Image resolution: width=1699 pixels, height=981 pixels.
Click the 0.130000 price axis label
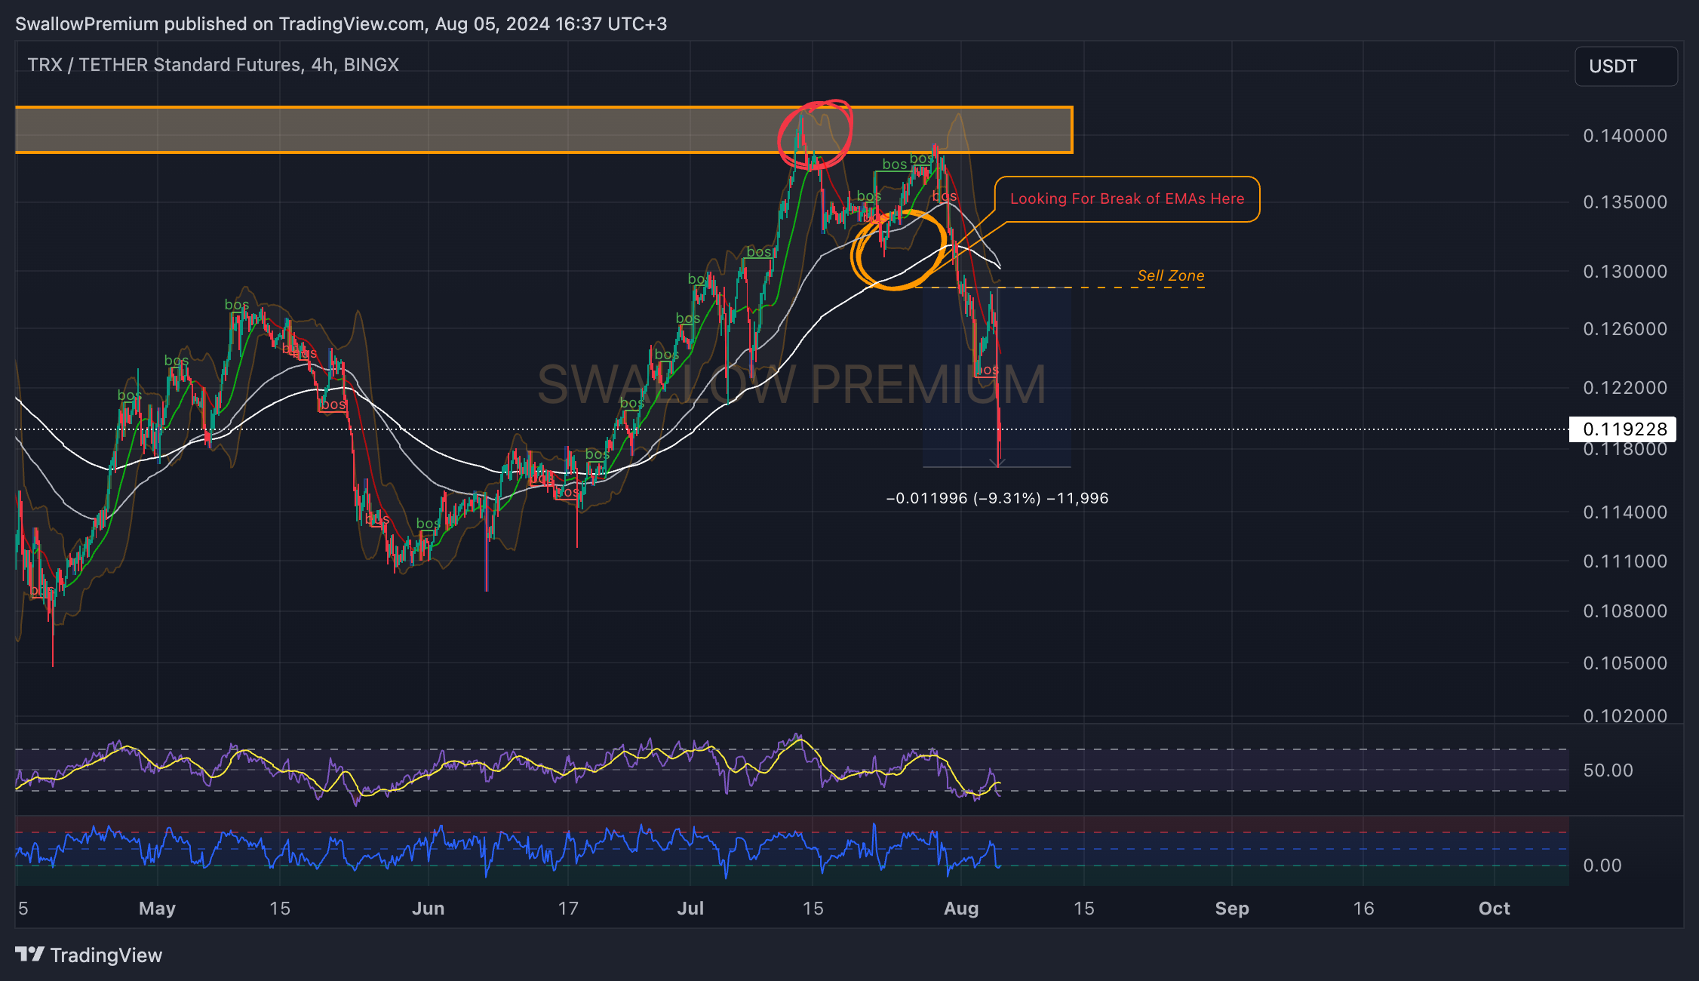1625,272
